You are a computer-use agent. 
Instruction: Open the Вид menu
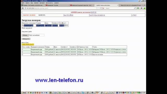click(x=32, y=3)
